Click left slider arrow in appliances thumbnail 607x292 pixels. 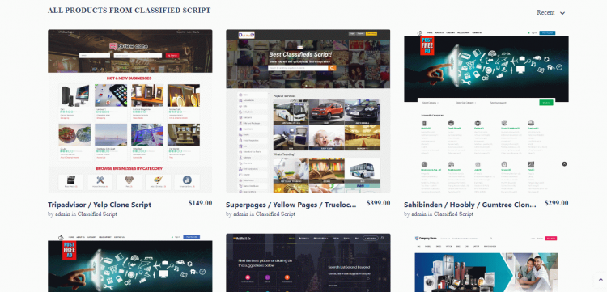point(418,275)
